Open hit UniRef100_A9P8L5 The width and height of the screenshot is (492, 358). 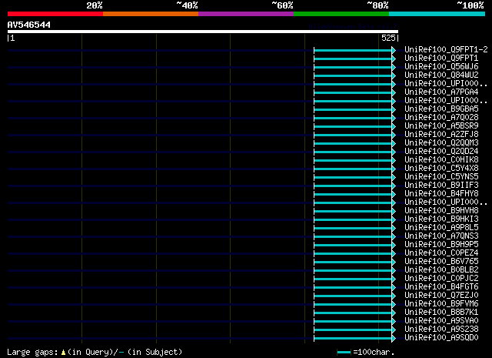pyautogui.click(x=441, y=228)
